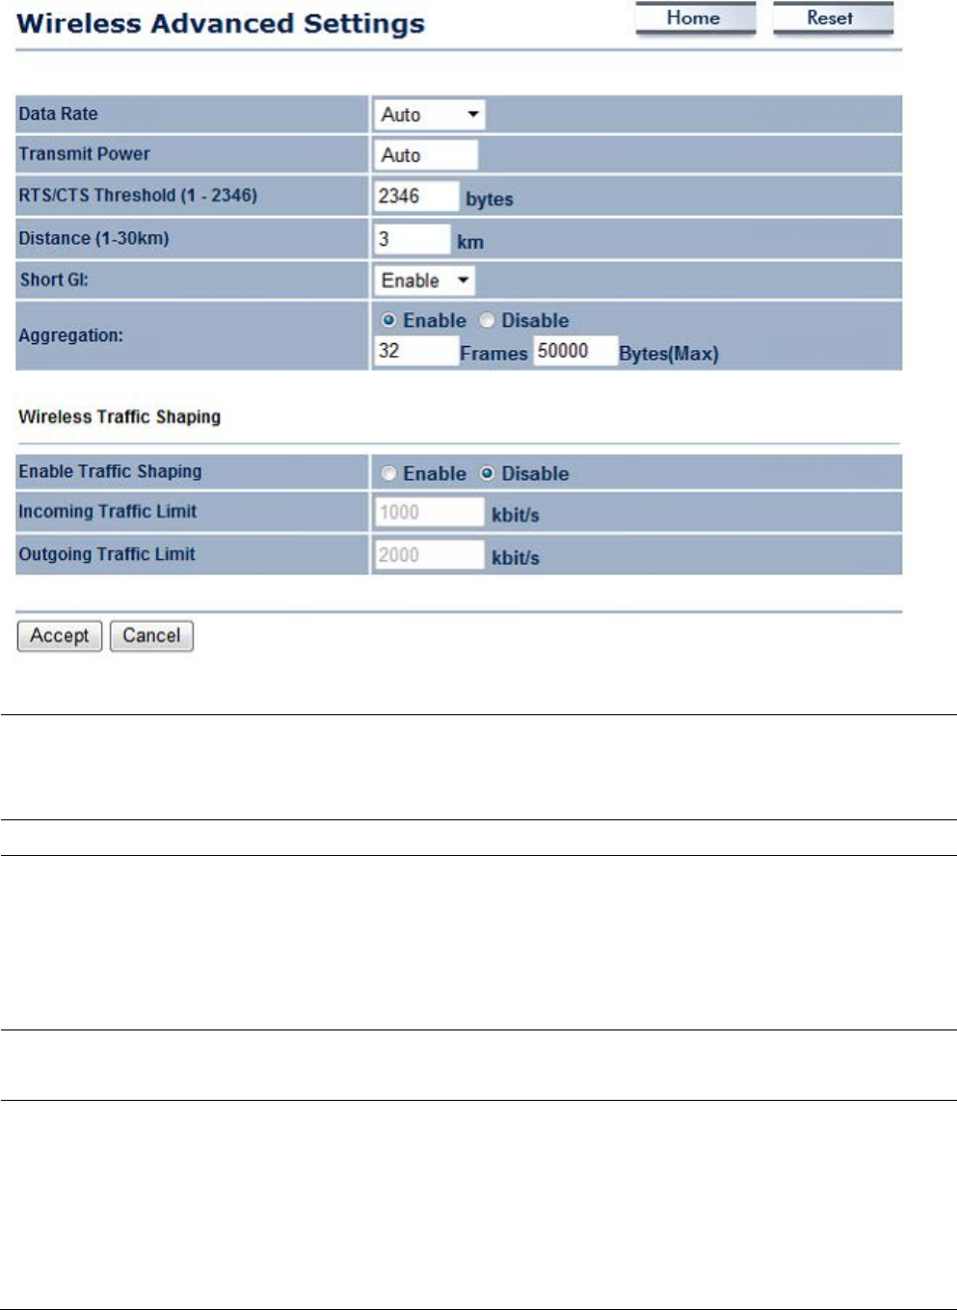Click the Home button
This screenshot has height=1310, width=957.
695,18
